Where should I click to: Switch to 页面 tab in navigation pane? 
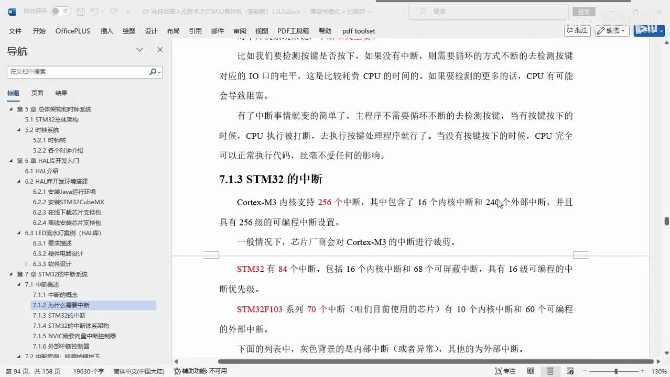[37, 93]
